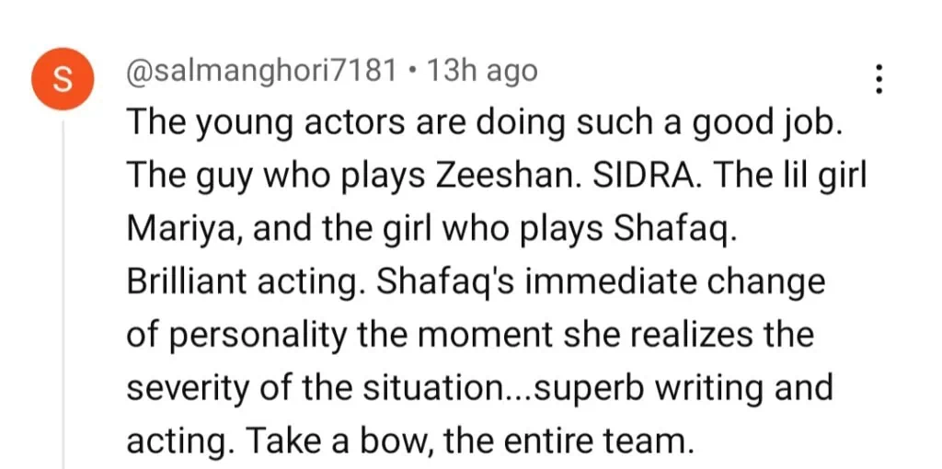Screen dimensions: 942x469
Task: Click the name Mariya in the comment
Action: point(181,229)
